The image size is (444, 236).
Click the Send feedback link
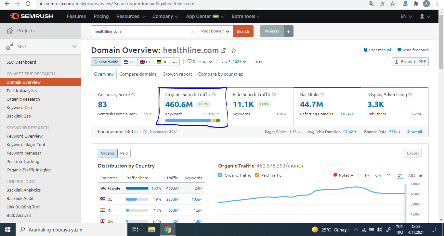pyautogui.click(x=413, y=50)
